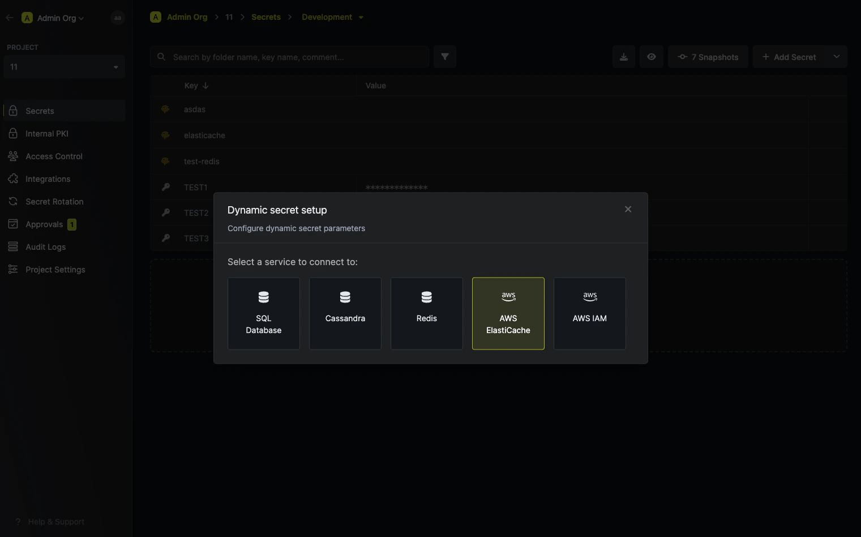The width and height of the screenshot is (861, 537).
Task: Click the masked value of TEST1
Action: pos(396,187)
